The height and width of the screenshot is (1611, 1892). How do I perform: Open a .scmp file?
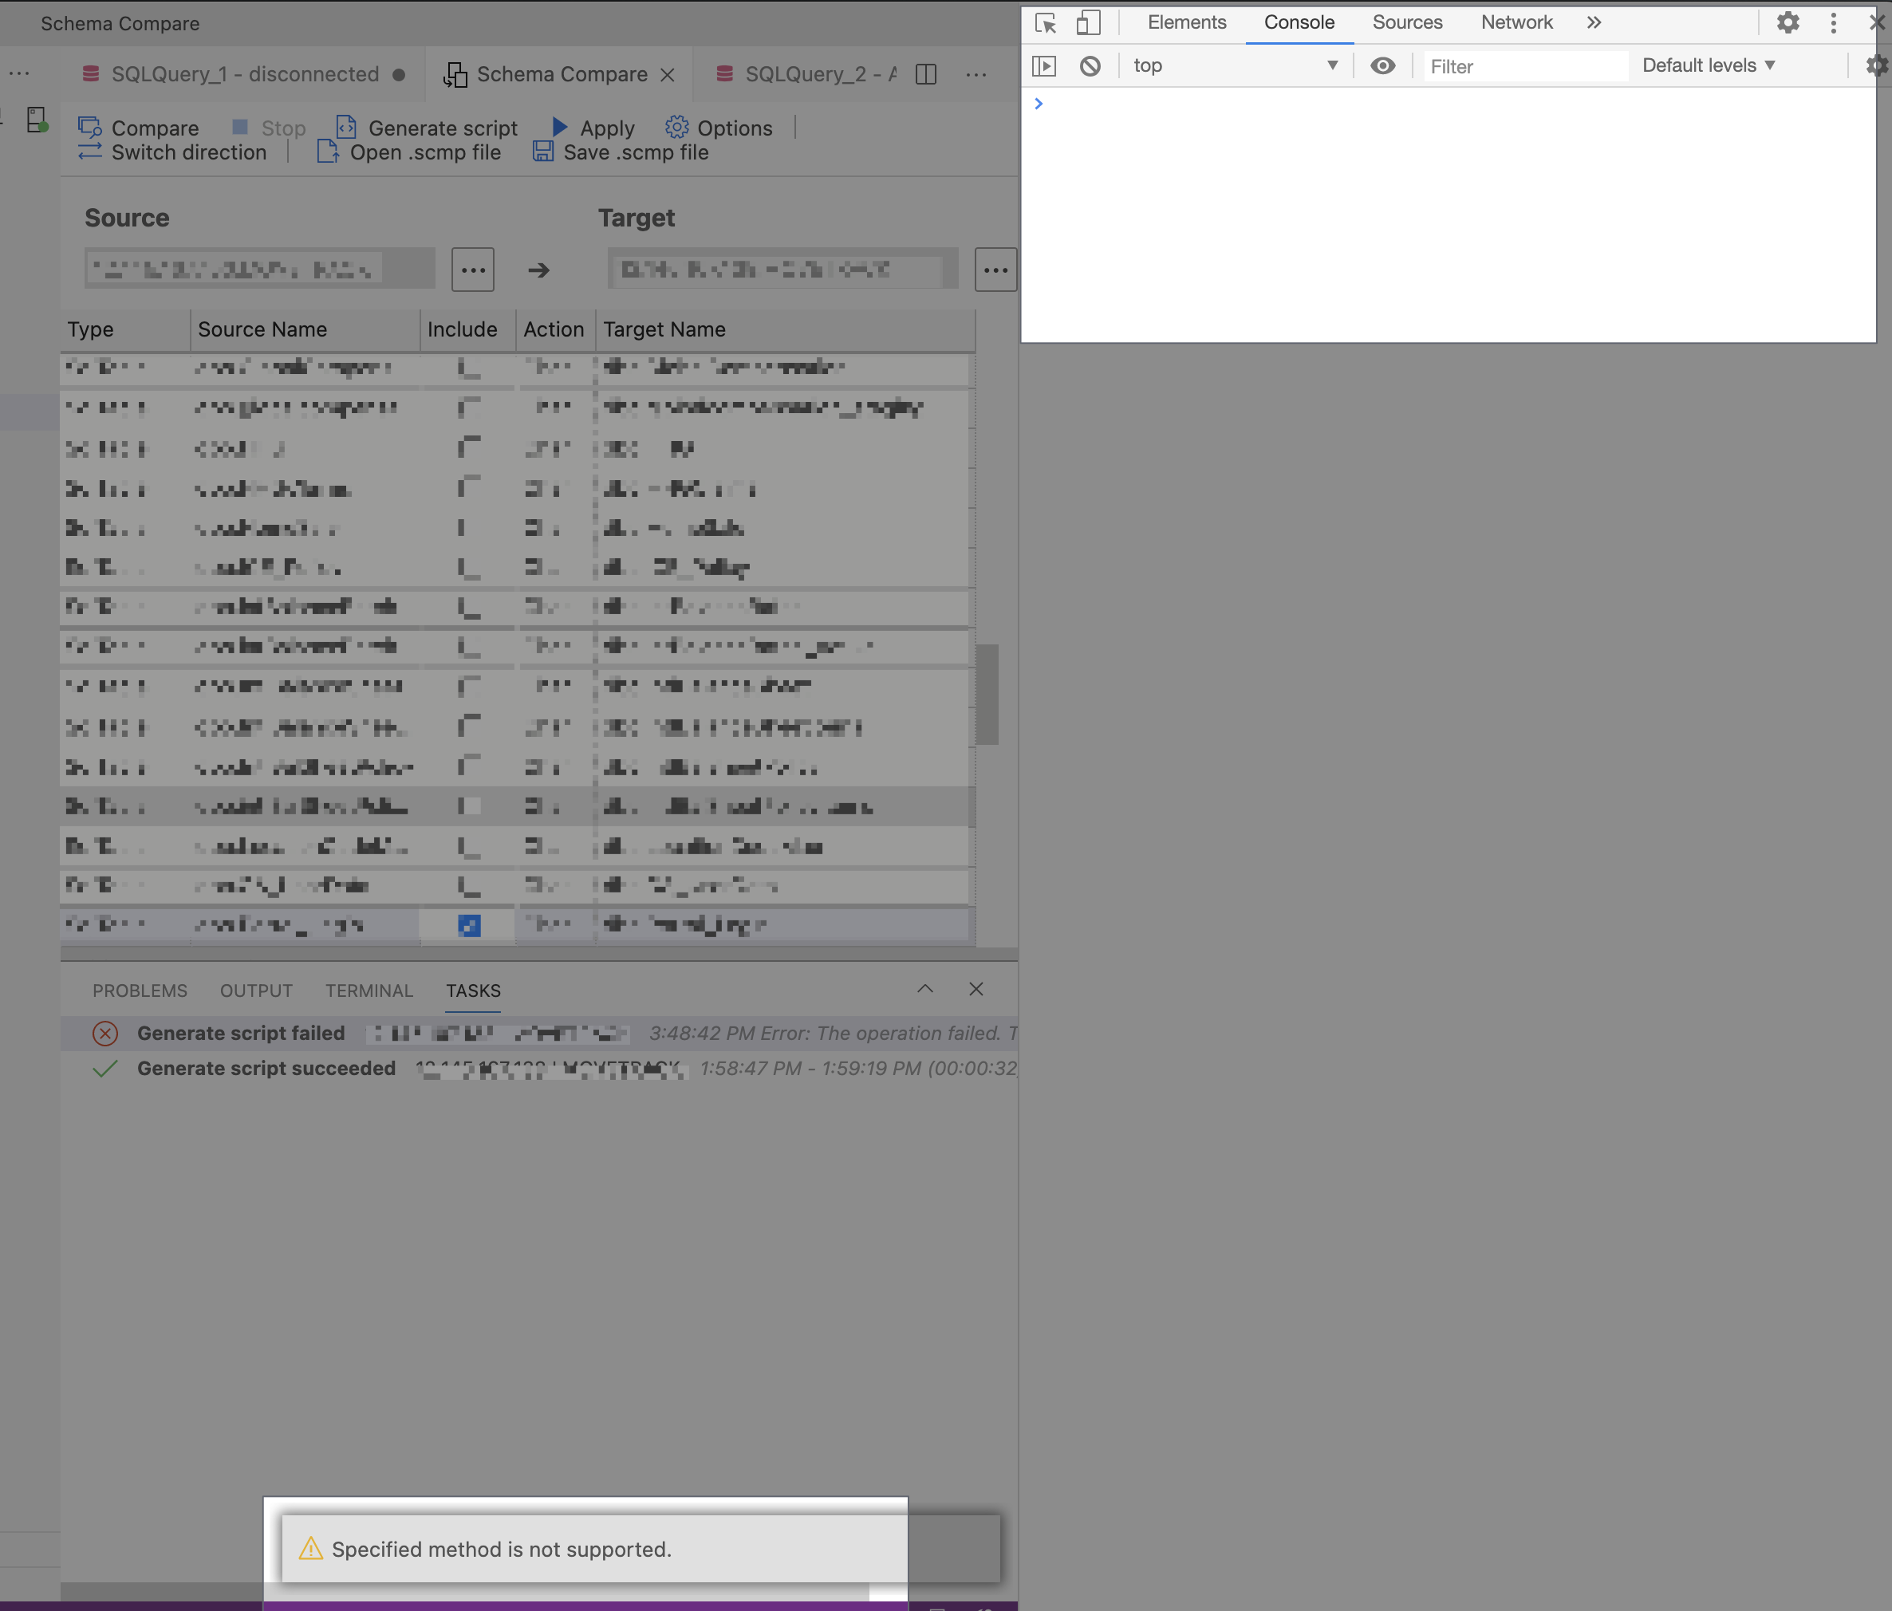click(x=410, y=152)
